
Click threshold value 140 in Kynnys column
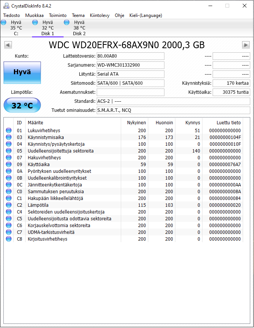196,151
